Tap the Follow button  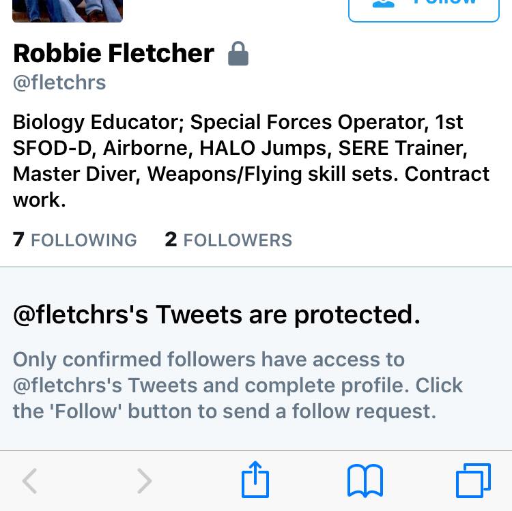(424, 9)
